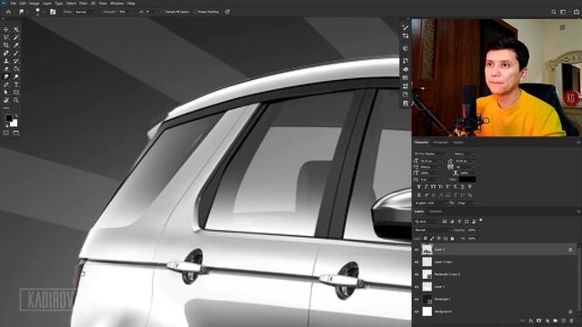
Task: Hide the Background layer
Action: click(x=416, y=312)
